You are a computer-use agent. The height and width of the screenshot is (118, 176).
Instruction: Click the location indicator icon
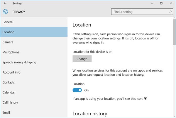pos(145,98)
